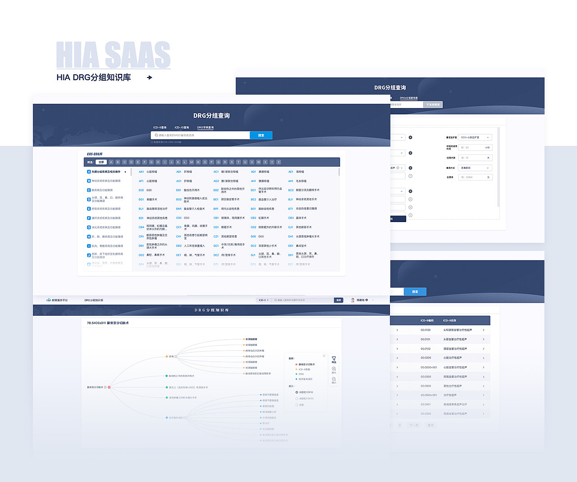The width and height of the screenshot is (577, 482).
Task: Click the red legend dot for 髌骨部分切除术
Action: pos(297,364)
